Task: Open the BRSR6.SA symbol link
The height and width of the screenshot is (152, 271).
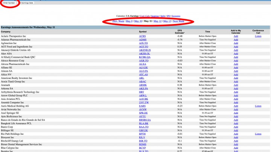Action: pyautogui.click(x=145, y=120)
